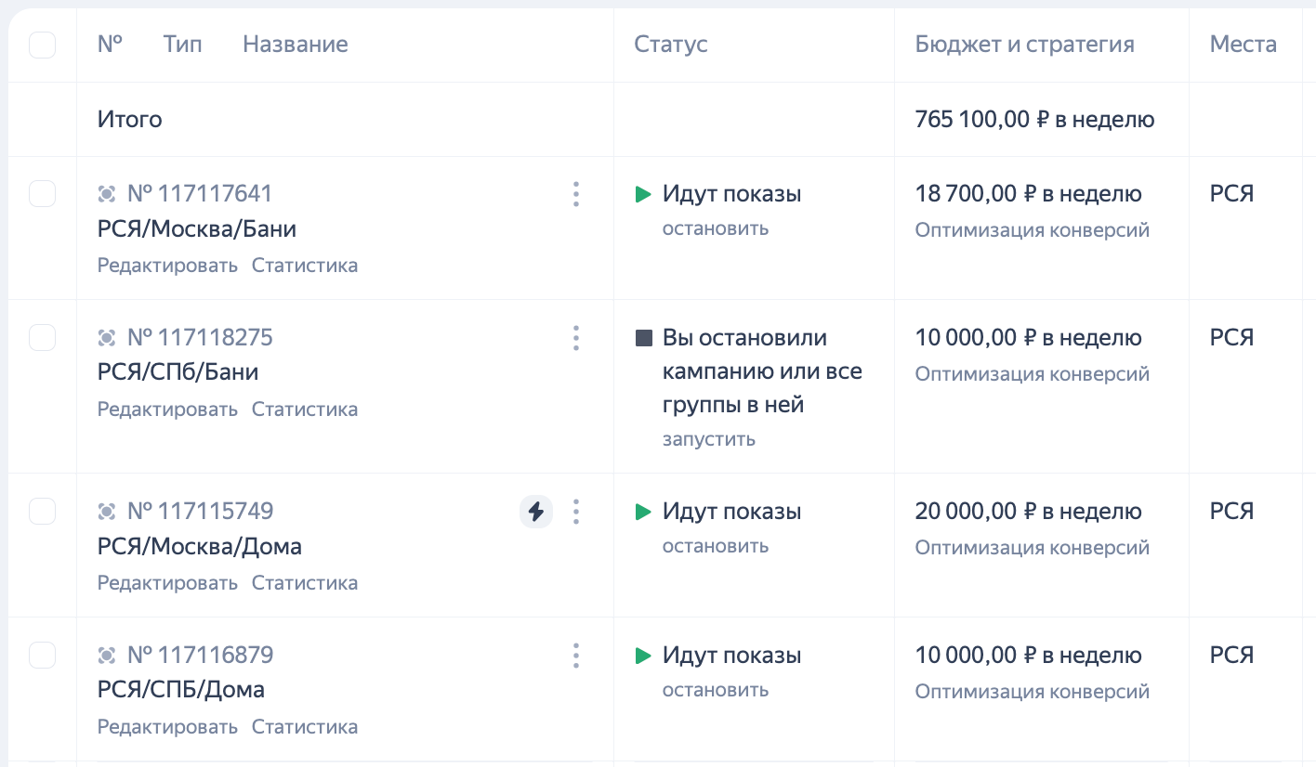Open Статистика for РСЯ/СПб/Бани
1316x767 pixels.
click(305, 409)
